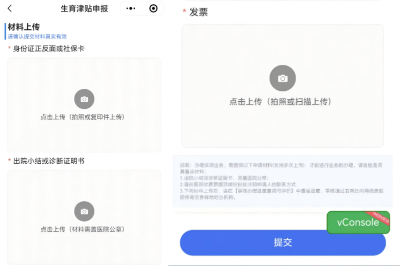
Task: Close the mini program via circle icon
Action: point(153,8)
